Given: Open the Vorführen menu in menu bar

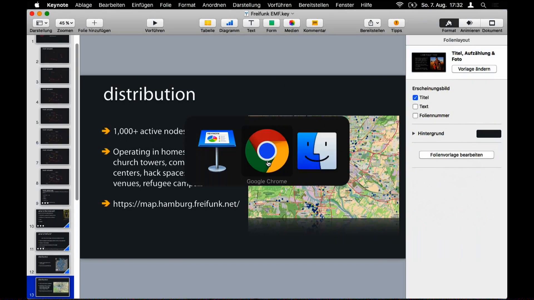Looking at the screenshot, I should click(280, 5).
